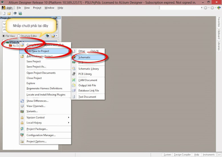Select the Structure Editor radio button
The height and width of the screenshot is (157, 222).
tap(19, 36)
